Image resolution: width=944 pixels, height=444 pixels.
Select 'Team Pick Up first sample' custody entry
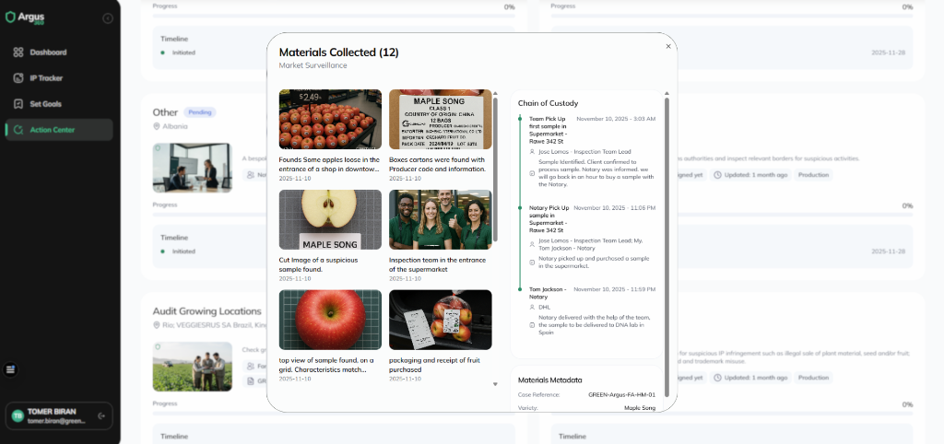(x=548, y=130)
